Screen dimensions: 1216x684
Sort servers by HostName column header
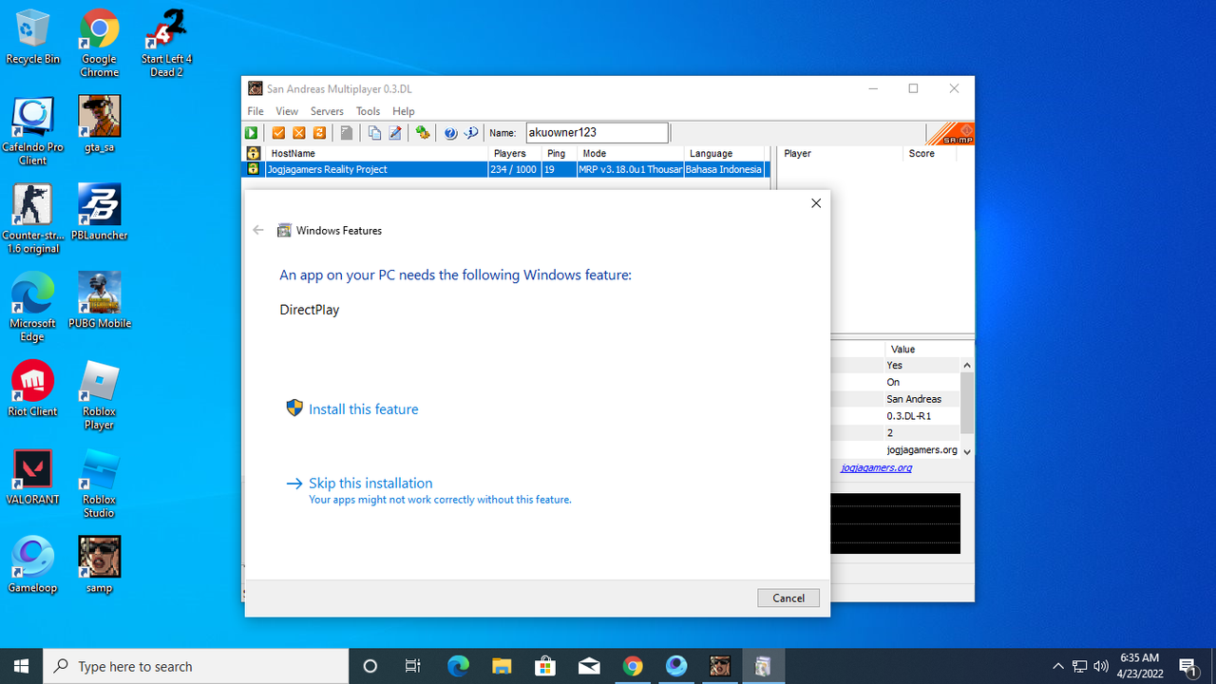click(x=376, y=153)
